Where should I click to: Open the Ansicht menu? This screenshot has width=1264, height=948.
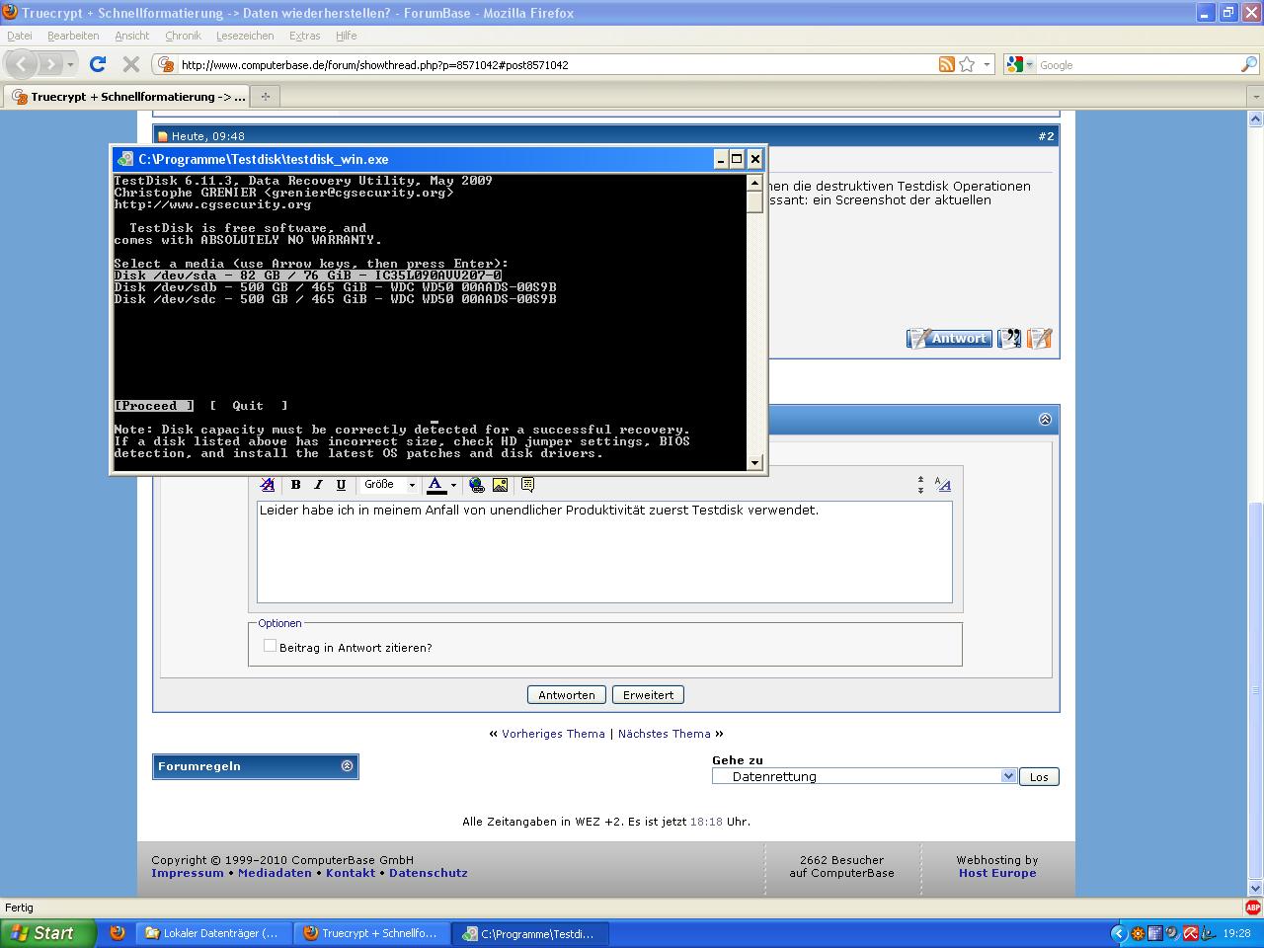[132, 36]
